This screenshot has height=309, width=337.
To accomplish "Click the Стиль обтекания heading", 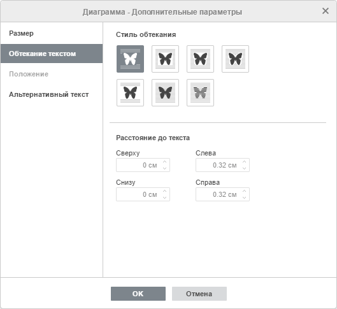I will click(x=146, y=34).
